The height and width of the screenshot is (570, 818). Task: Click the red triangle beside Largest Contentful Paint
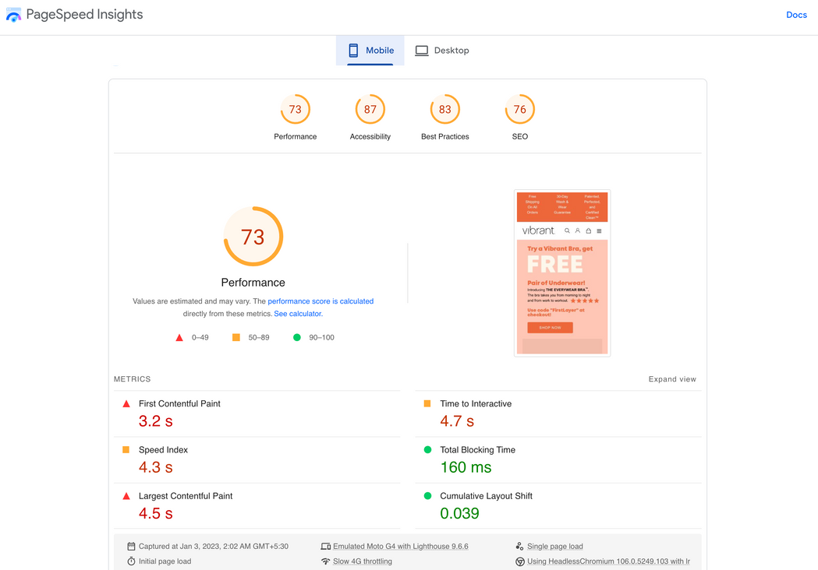tap(126, 496)
